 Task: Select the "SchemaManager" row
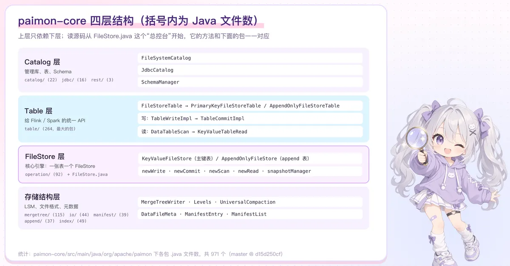[250, 82]
